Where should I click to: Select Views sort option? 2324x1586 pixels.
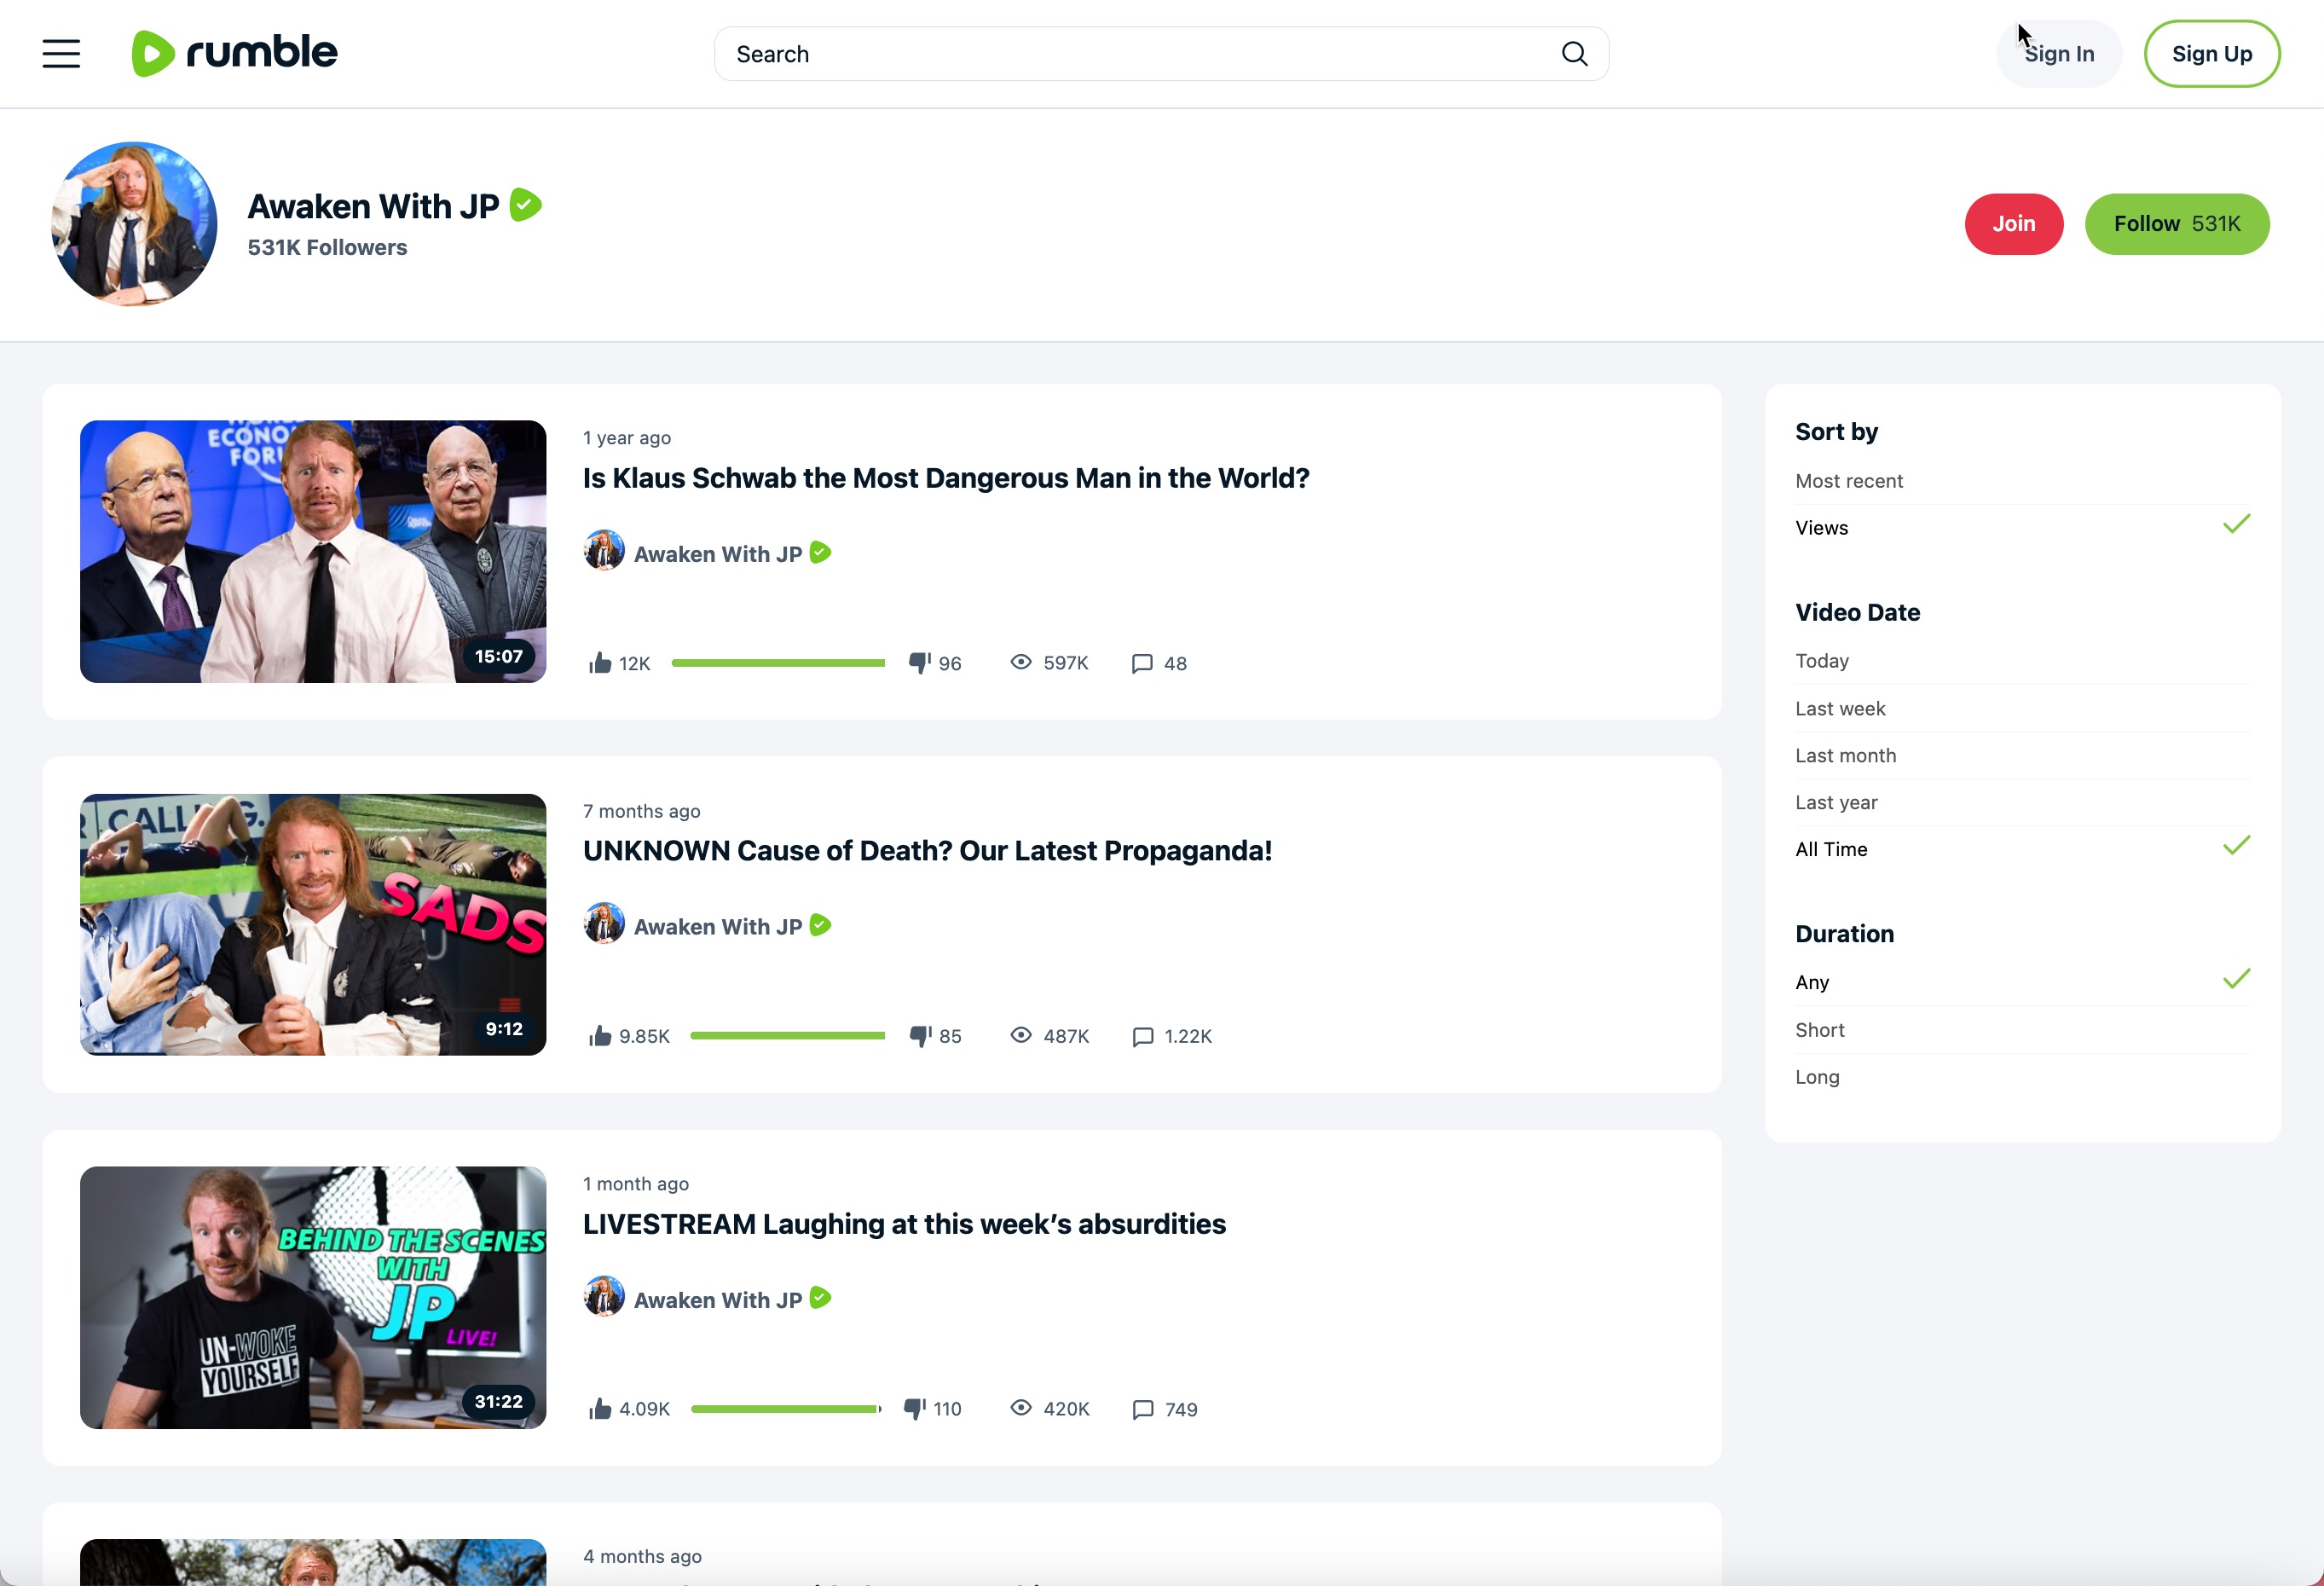point(1821,528)
